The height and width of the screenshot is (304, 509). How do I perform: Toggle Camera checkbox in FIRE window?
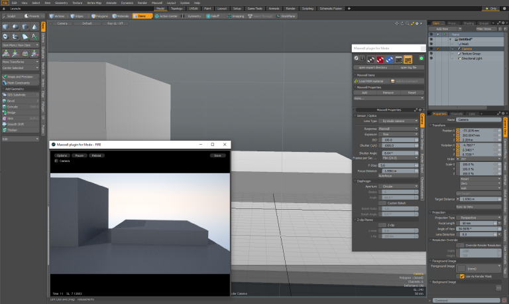coord(56,161)
